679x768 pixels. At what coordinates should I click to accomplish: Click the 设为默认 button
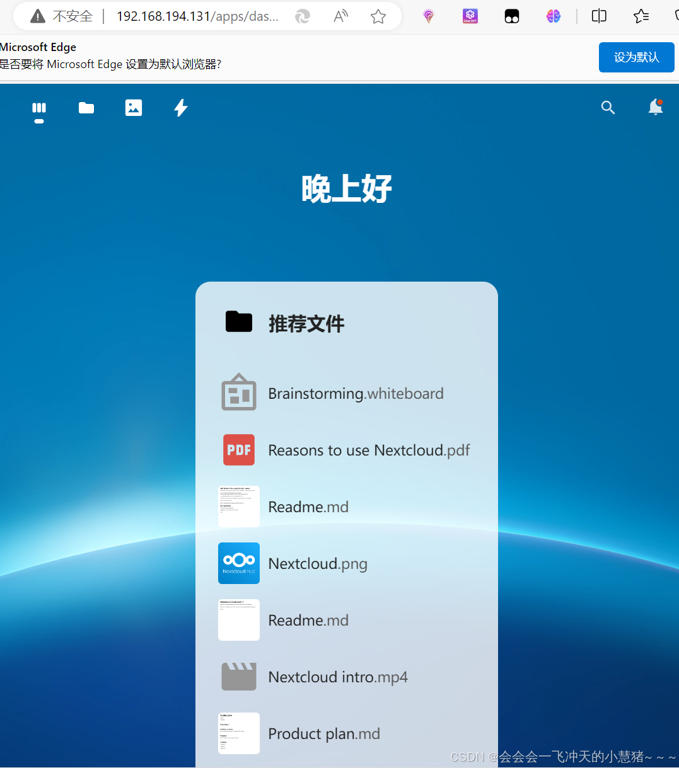(636, 57)
